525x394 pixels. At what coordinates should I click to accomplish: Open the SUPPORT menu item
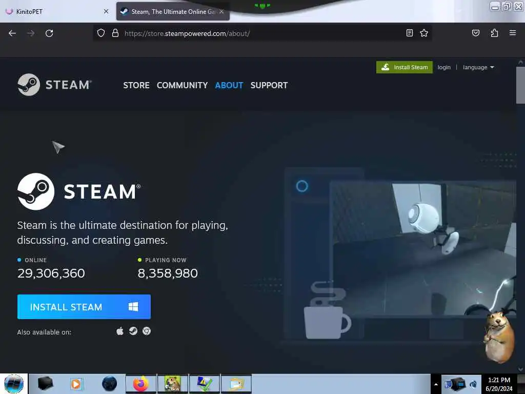tap(269, 85)
